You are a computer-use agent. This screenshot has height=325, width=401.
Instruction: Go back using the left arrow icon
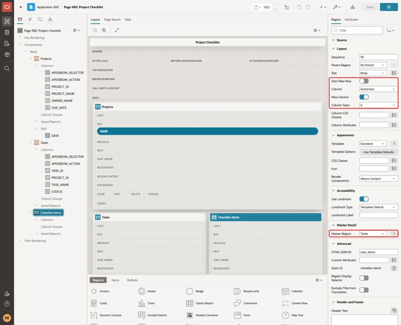click(21, 7)
